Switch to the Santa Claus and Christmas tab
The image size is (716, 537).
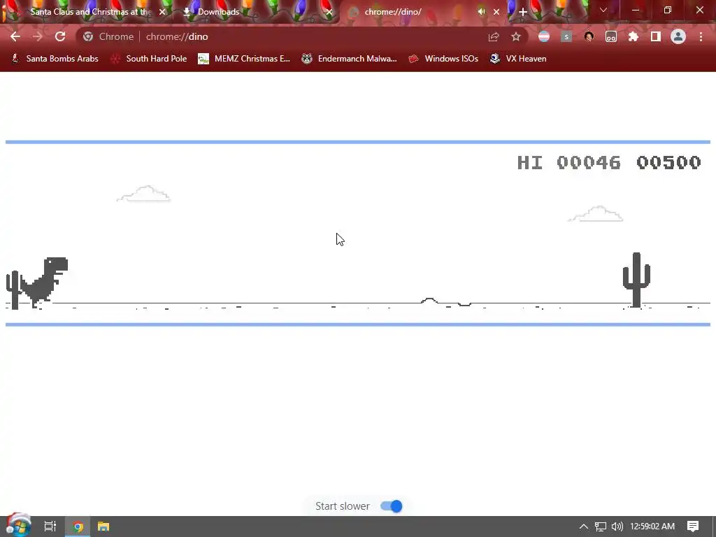[90, 12]
